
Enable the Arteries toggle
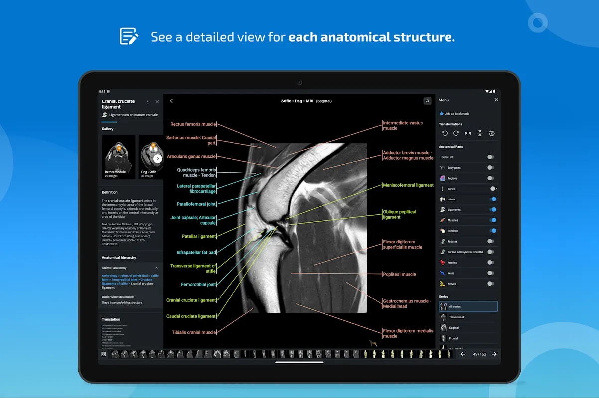[x=491, y=262]
